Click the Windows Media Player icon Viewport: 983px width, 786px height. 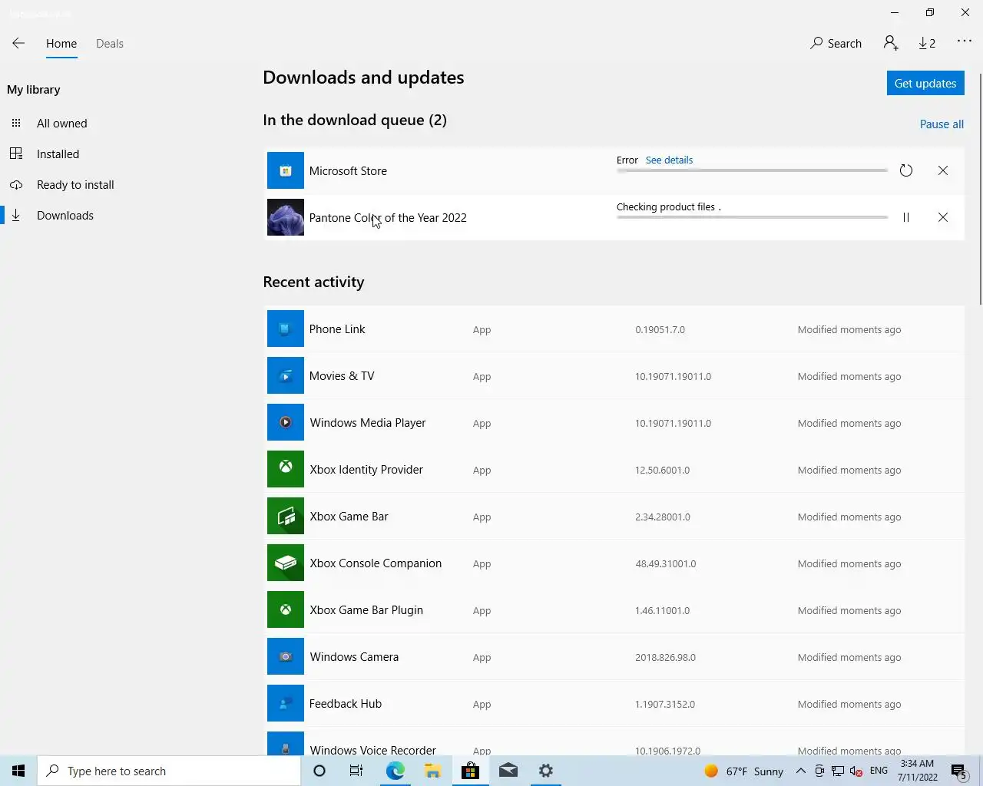click(286, 423)
